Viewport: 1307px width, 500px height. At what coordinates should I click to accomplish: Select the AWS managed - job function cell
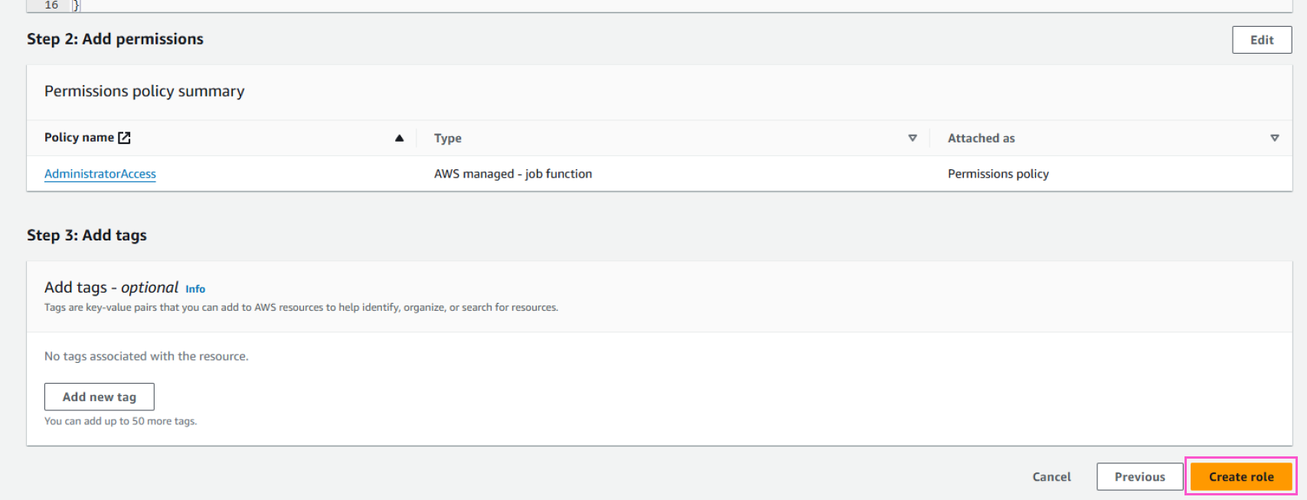pos(513,174)
